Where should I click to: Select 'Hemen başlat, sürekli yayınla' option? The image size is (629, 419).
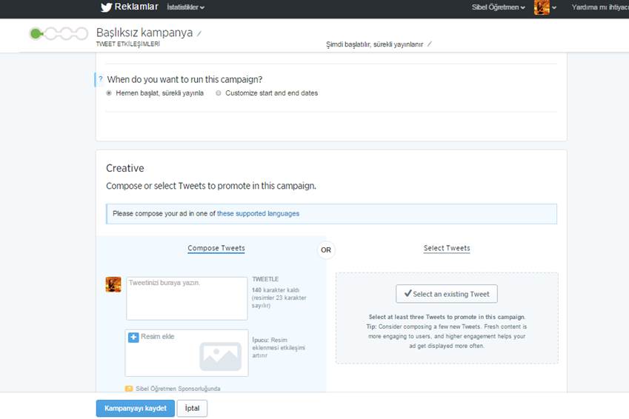coord(110,93)
